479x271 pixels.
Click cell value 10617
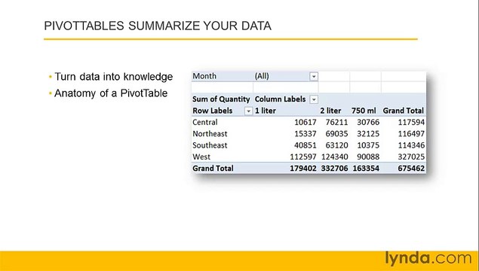(306, 122)
